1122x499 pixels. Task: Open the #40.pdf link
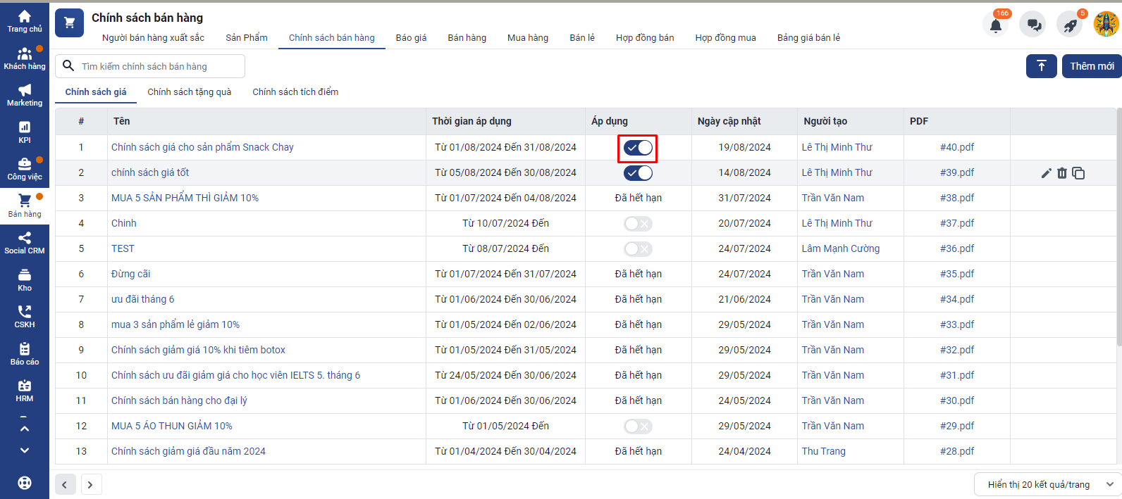(956, 148)
